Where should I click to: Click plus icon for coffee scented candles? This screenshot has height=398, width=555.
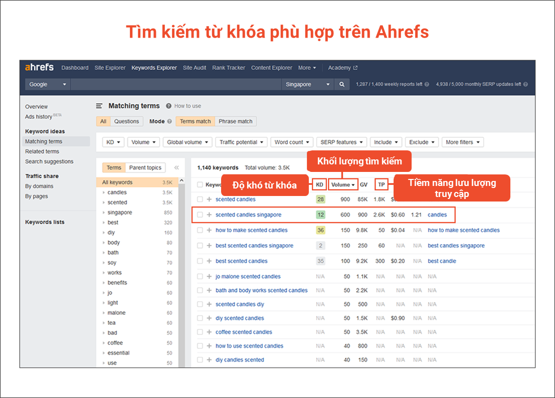coord(209,332)
